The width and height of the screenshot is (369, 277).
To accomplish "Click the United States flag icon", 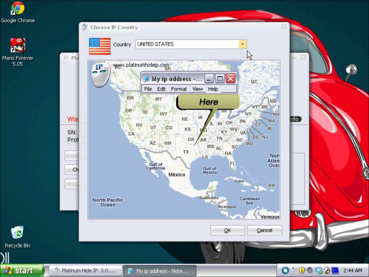I will pyautogui.click(x=100, y=46).
